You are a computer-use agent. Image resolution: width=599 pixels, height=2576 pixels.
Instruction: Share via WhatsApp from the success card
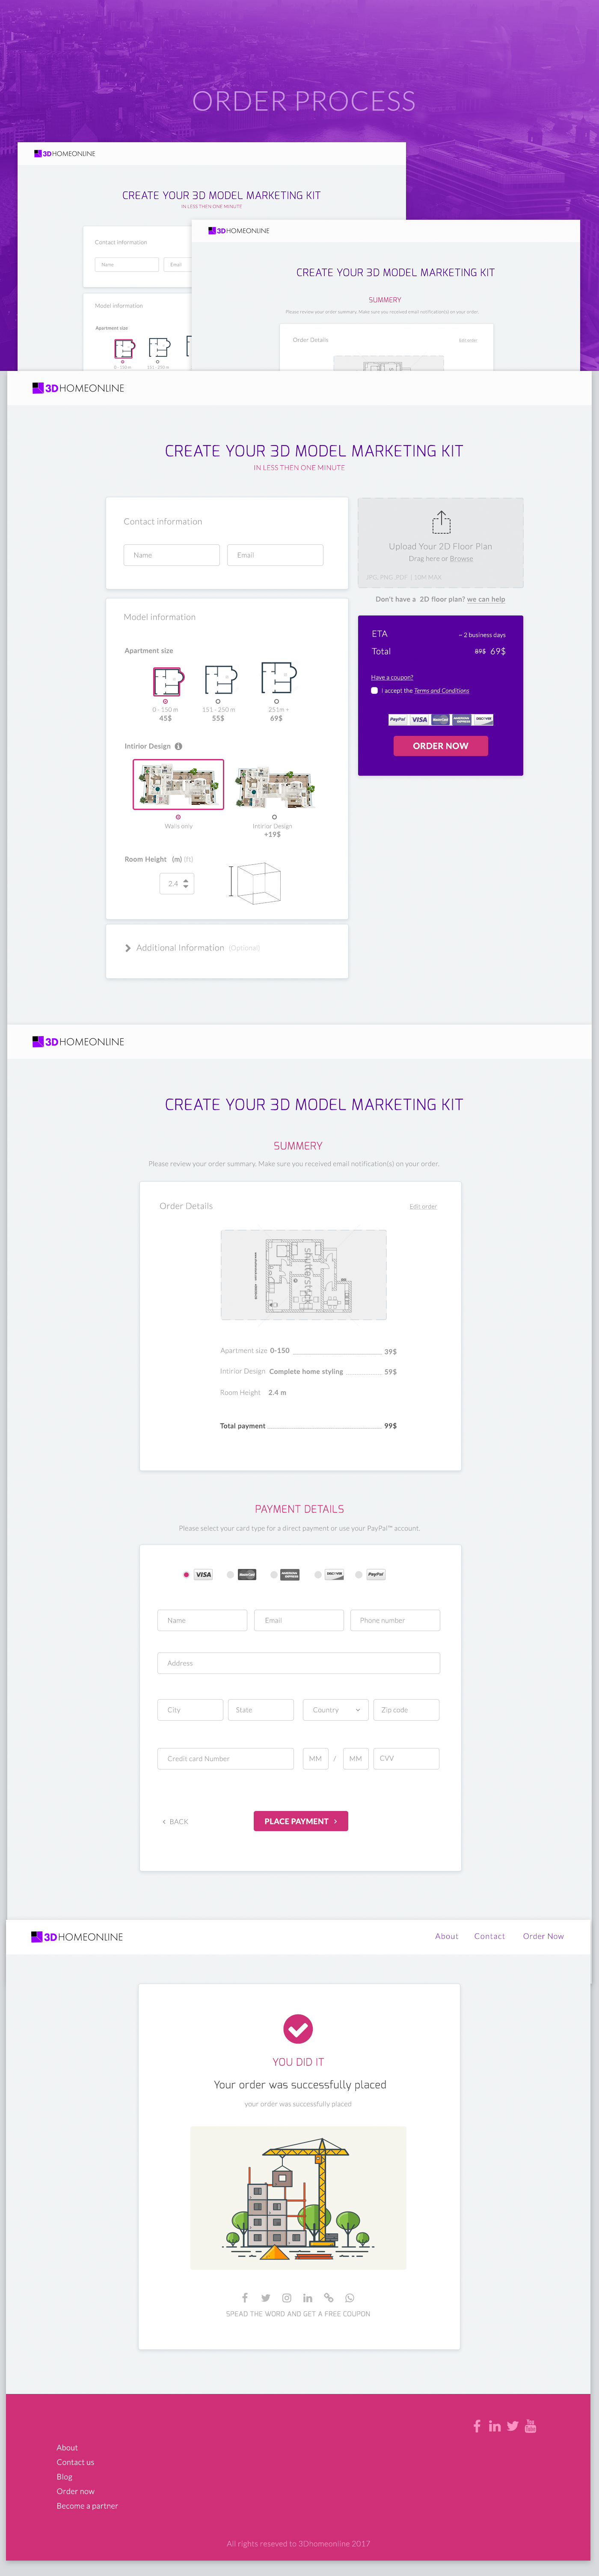pyautogui.click(x=350, y=2297)
